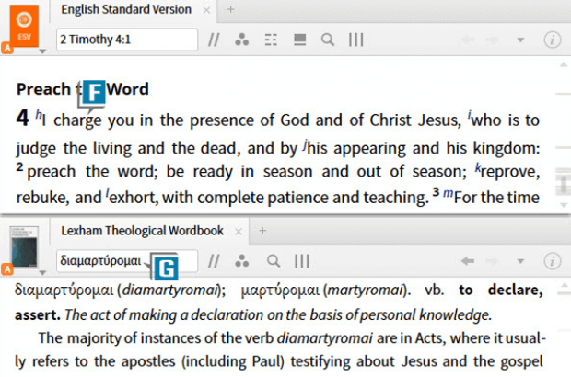The height and width of the screenshot is (377, 571).
Task: Open search magnifier in ESV toolbar
Action: (x=328, y=40)
